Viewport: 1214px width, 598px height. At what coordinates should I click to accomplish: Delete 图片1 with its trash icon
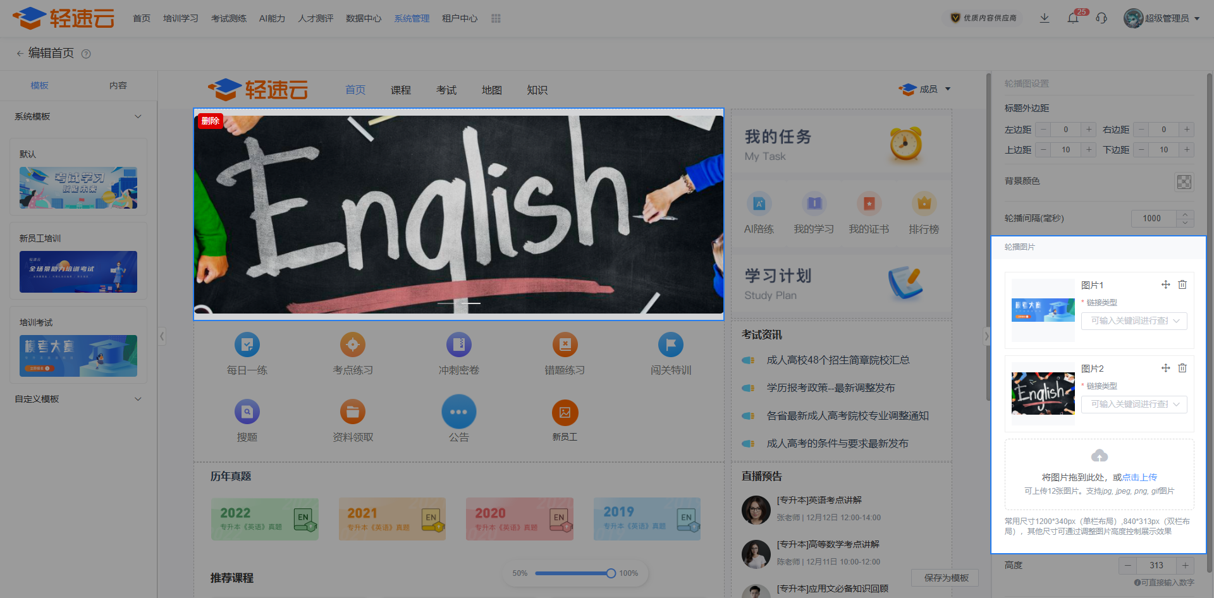pyautogui.click(x=1182, y=284)
